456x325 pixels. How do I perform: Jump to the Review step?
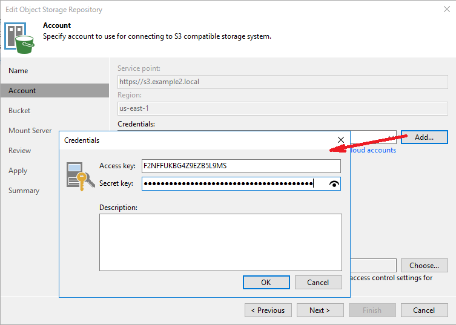19,151
